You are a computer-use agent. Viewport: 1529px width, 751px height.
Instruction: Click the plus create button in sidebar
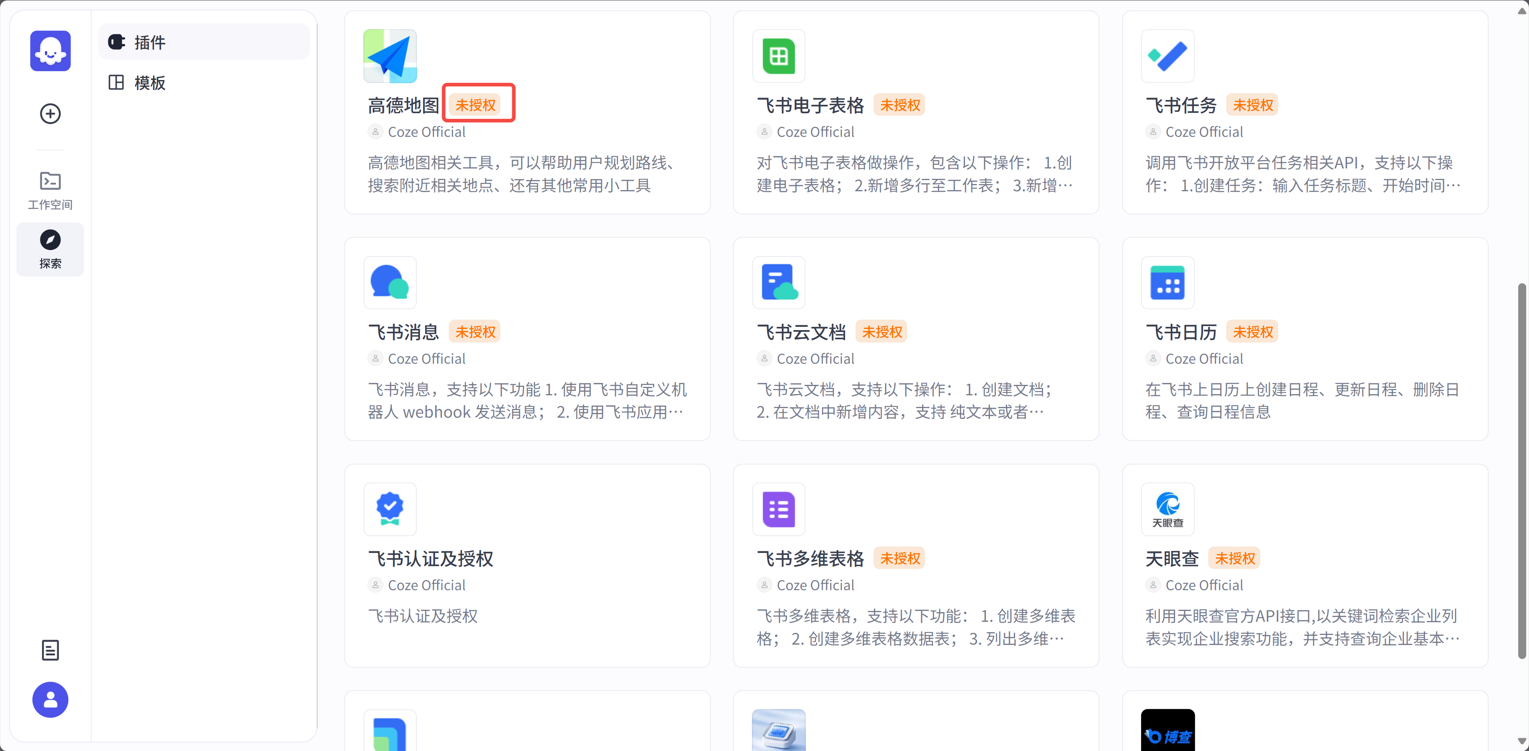tap(50, 113)
